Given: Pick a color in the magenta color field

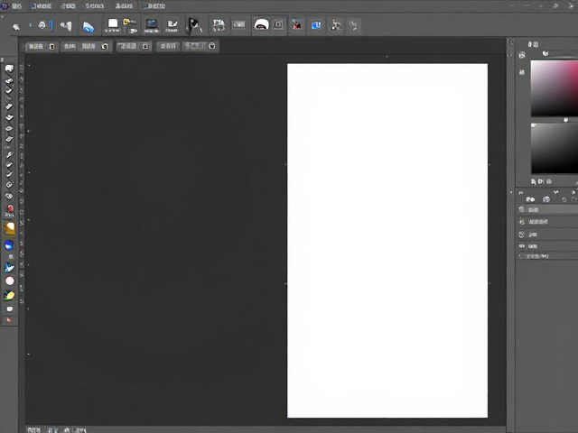Looking at the screenshot, I should click(x=554, y=88).
